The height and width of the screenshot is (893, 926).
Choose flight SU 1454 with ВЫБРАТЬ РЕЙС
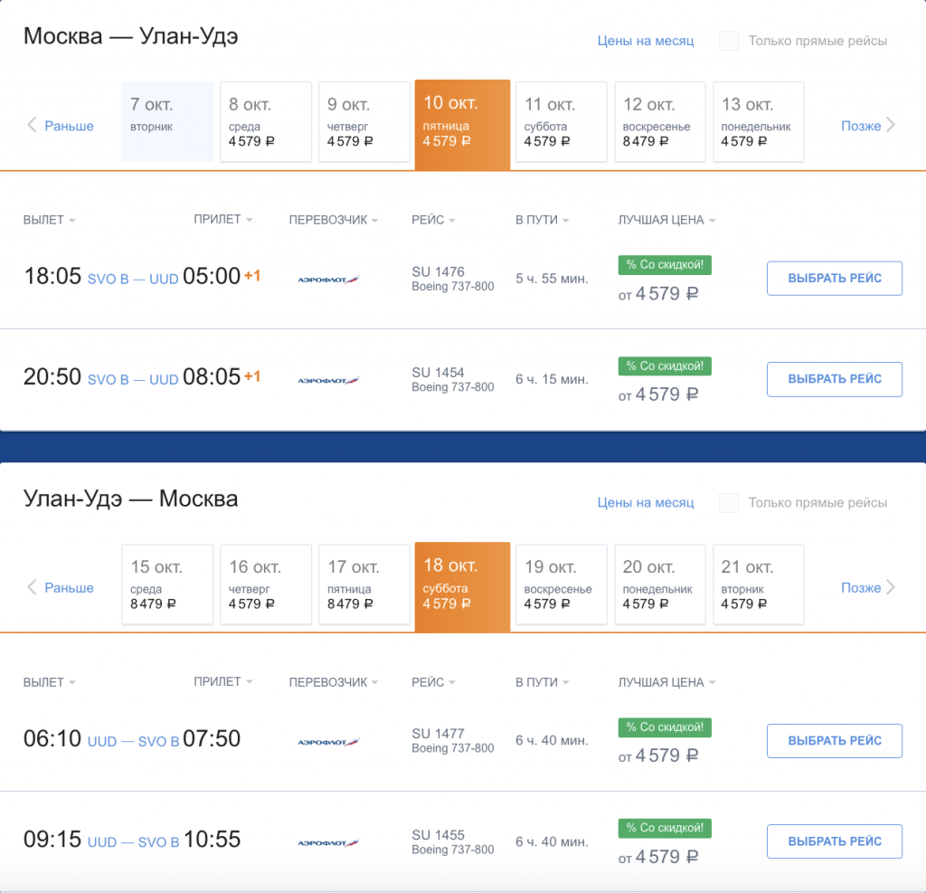click(x=834, y=379)
